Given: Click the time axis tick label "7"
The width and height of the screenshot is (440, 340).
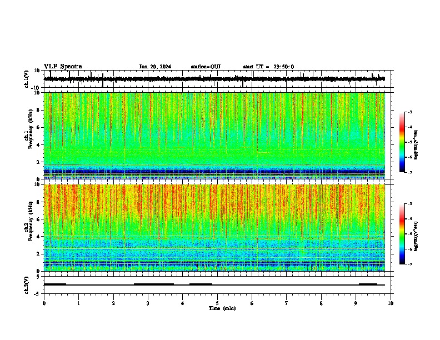Looking at the screenshot, I should [287, 303].
